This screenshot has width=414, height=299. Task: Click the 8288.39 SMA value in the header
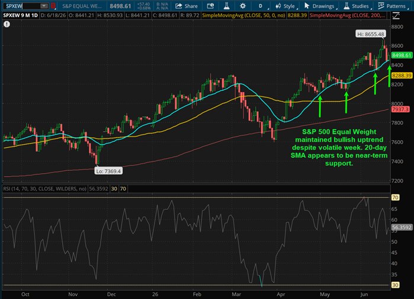pos(297,15)
